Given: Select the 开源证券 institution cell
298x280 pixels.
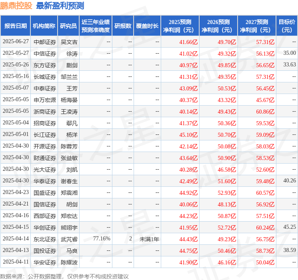Looking at the screenshot, I should click(x=45, y=146).
